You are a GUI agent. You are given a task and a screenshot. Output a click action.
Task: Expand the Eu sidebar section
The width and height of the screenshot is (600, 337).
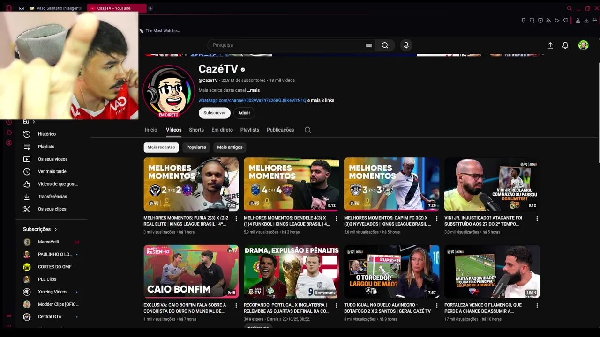click(x=29, y=122)
